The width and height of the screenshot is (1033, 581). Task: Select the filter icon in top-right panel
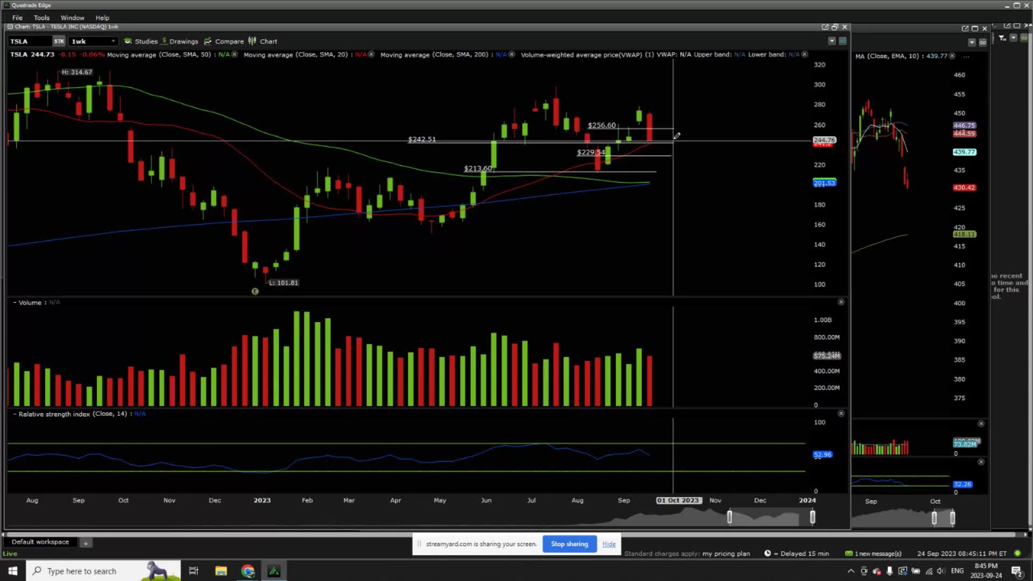tap(1002, 38)
